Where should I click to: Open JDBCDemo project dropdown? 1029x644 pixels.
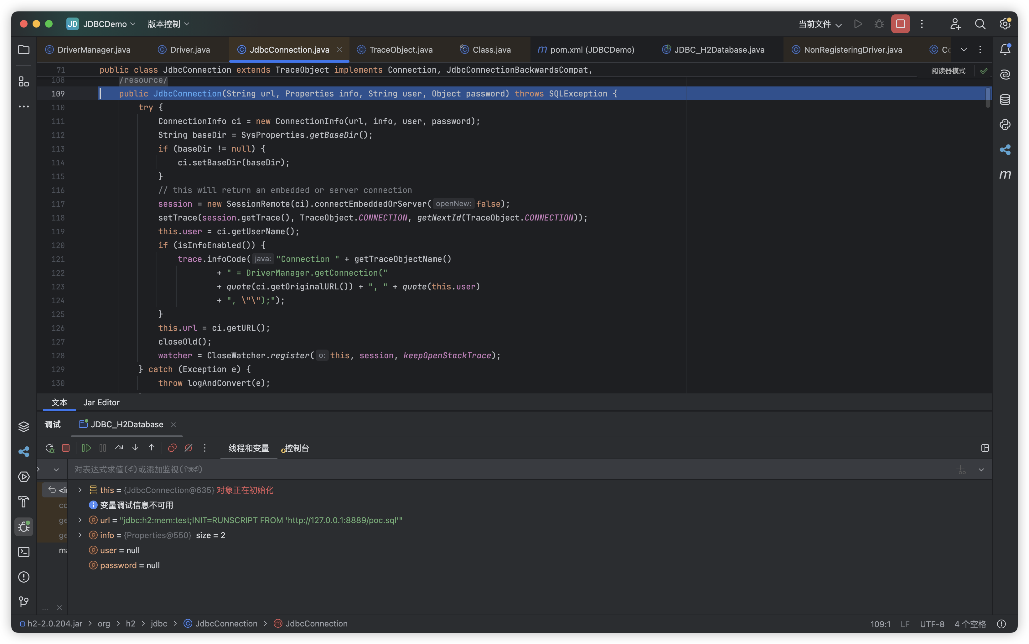(x=109, y=24)
